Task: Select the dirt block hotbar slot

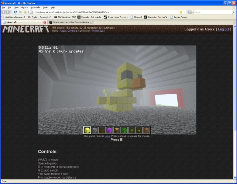Action: click(x=147, y=130)
